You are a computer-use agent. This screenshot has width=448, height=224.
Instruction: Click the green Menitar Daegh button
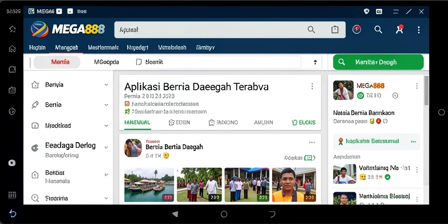378,62
